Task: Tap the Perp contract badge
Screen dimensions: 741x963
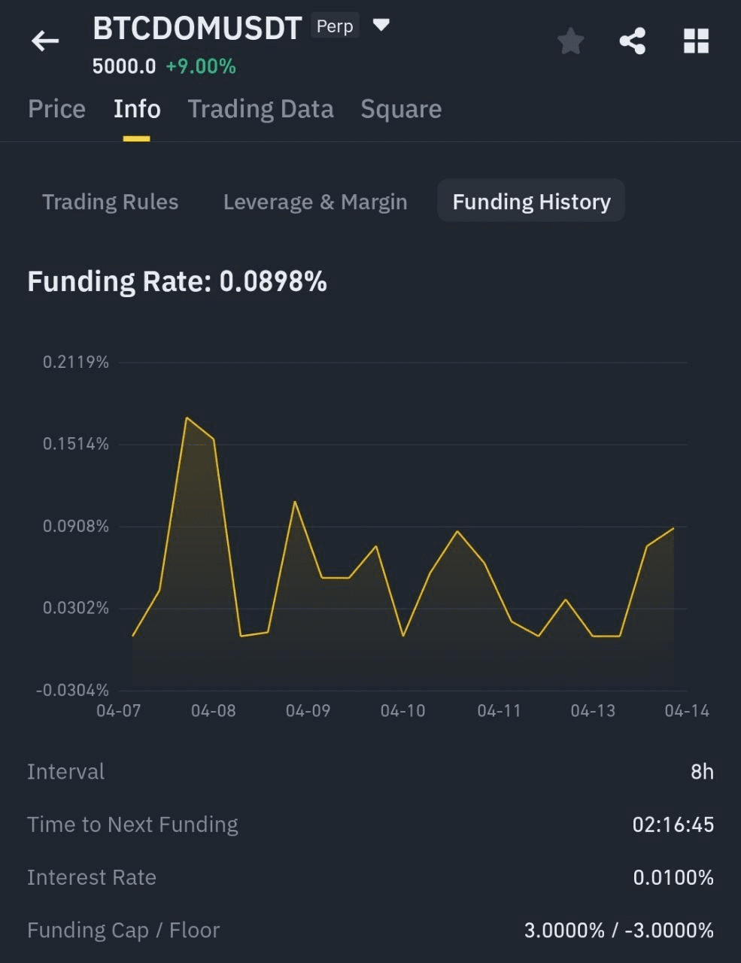Action: click(x=335, y=26)
